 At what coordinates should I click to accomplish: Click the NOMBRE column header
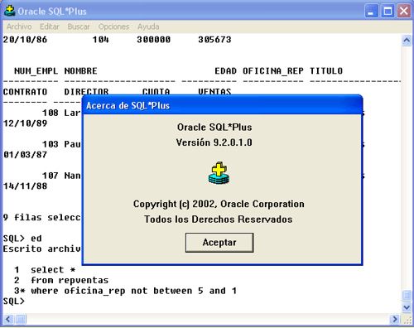80,71
